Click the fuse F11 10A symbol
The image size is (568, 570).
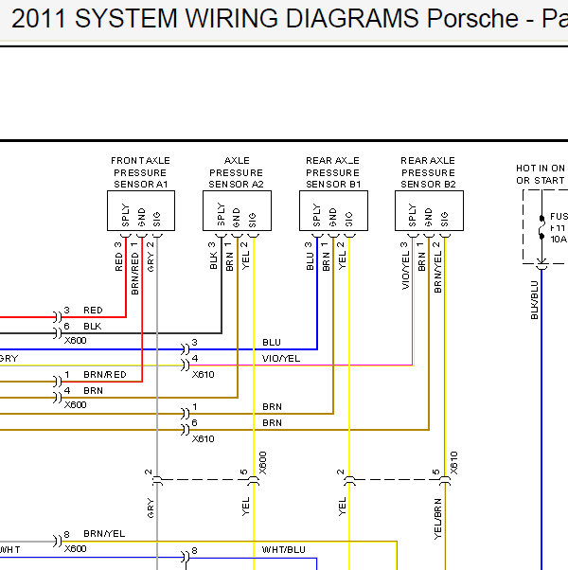(541, 227)
